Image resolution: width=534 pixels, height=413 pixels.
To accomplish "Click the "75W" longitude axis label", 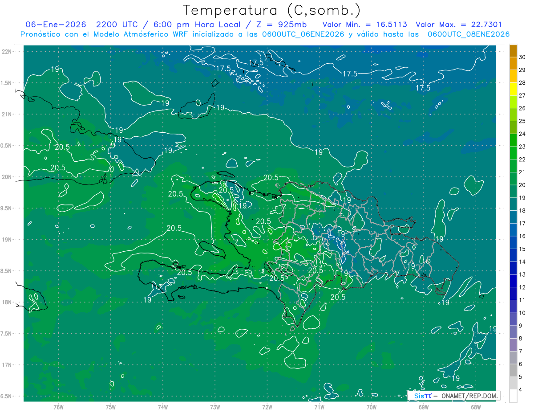I will pyautogui.click(x=111, y=407).
